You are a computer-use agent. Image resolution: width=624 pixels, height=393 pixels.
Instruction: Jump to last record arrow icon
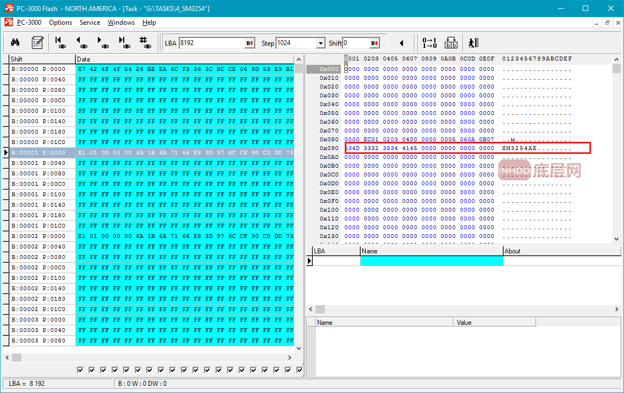[x=124, y=42]
